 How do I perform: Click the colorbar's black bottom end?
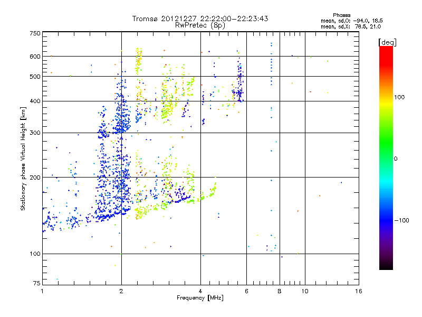[x=386, y=266]
